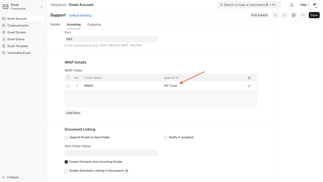Switch to the Outgoing tab
The width and height of the screenshot is (323, 182).
pyautogui.click(x=94, y=25)
